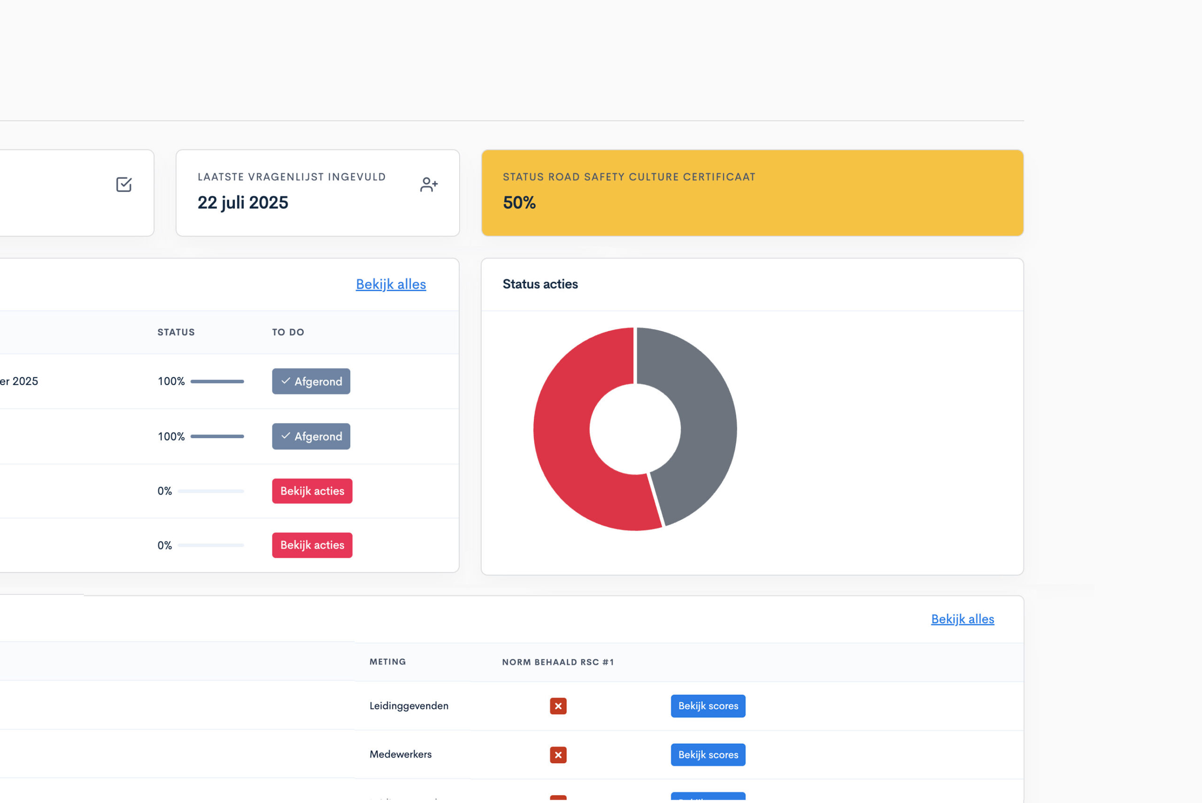The height and width of the screenshot is (803, 1202).
Task: Click the 22 juli 2025 date card
Action: coord(317,193)
